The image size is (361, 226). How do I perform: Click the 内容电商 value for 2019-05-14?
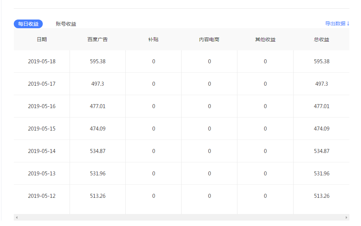coord(209,151)
